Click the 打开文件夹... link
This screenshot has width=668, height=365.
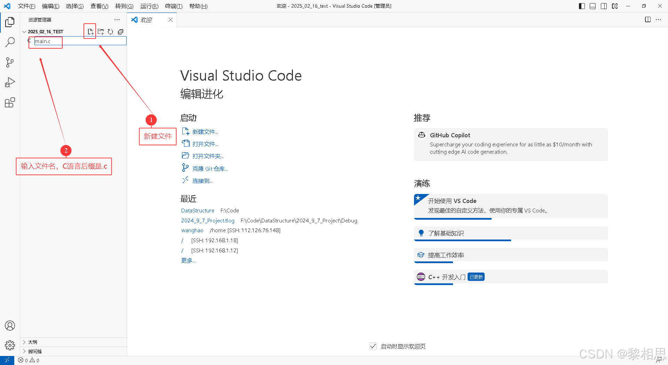coord(208,156)
